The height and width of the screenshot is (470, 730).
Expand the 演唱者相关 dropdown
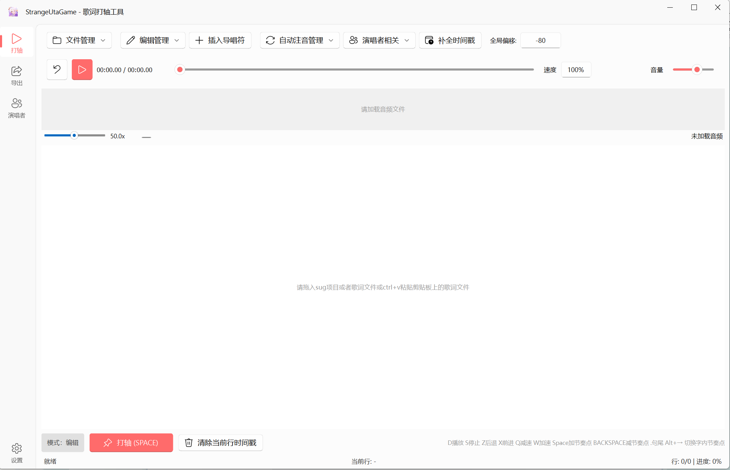[x=379, y=40]
